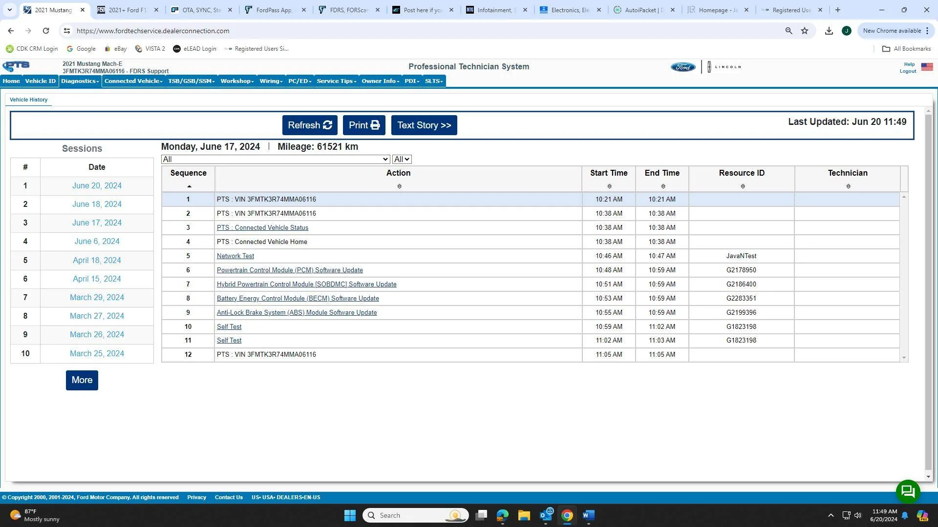Toggle sort on the Resource ID column
This screenshot has width=938, height=527.
tap(743, 186)
